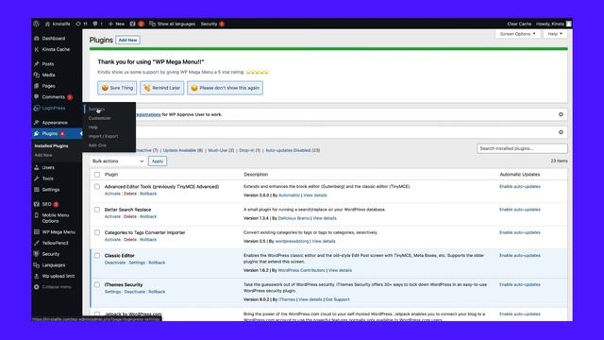Expand the Screen Options panel
Viewport: 604px width, 340px height.
(517, 34)
